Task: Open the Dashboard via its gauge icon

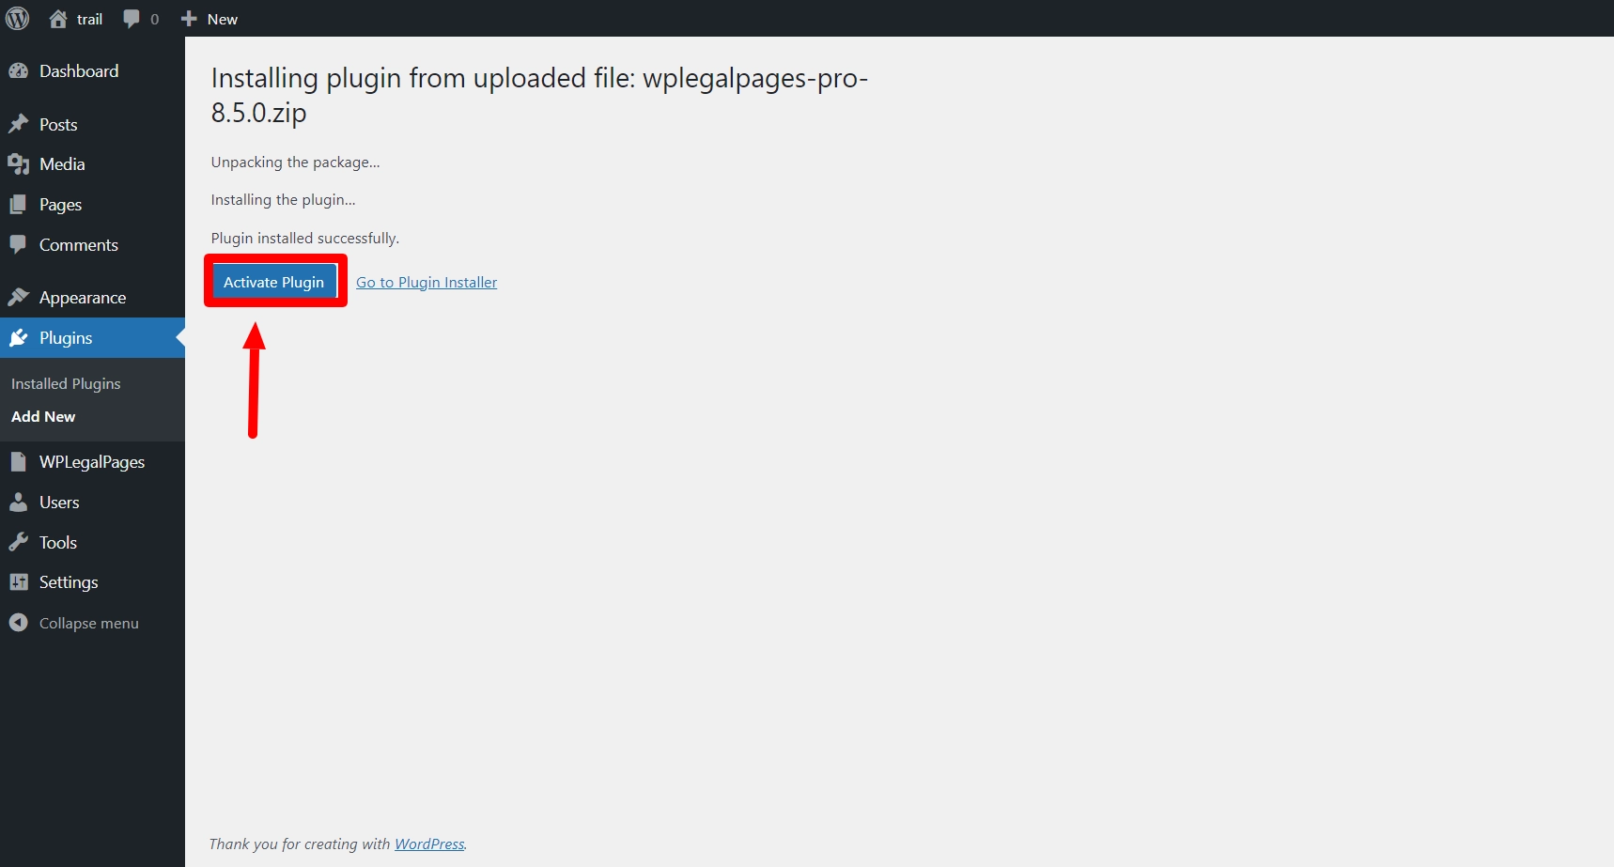Action: pyautogui.click(x=20, y=70)
